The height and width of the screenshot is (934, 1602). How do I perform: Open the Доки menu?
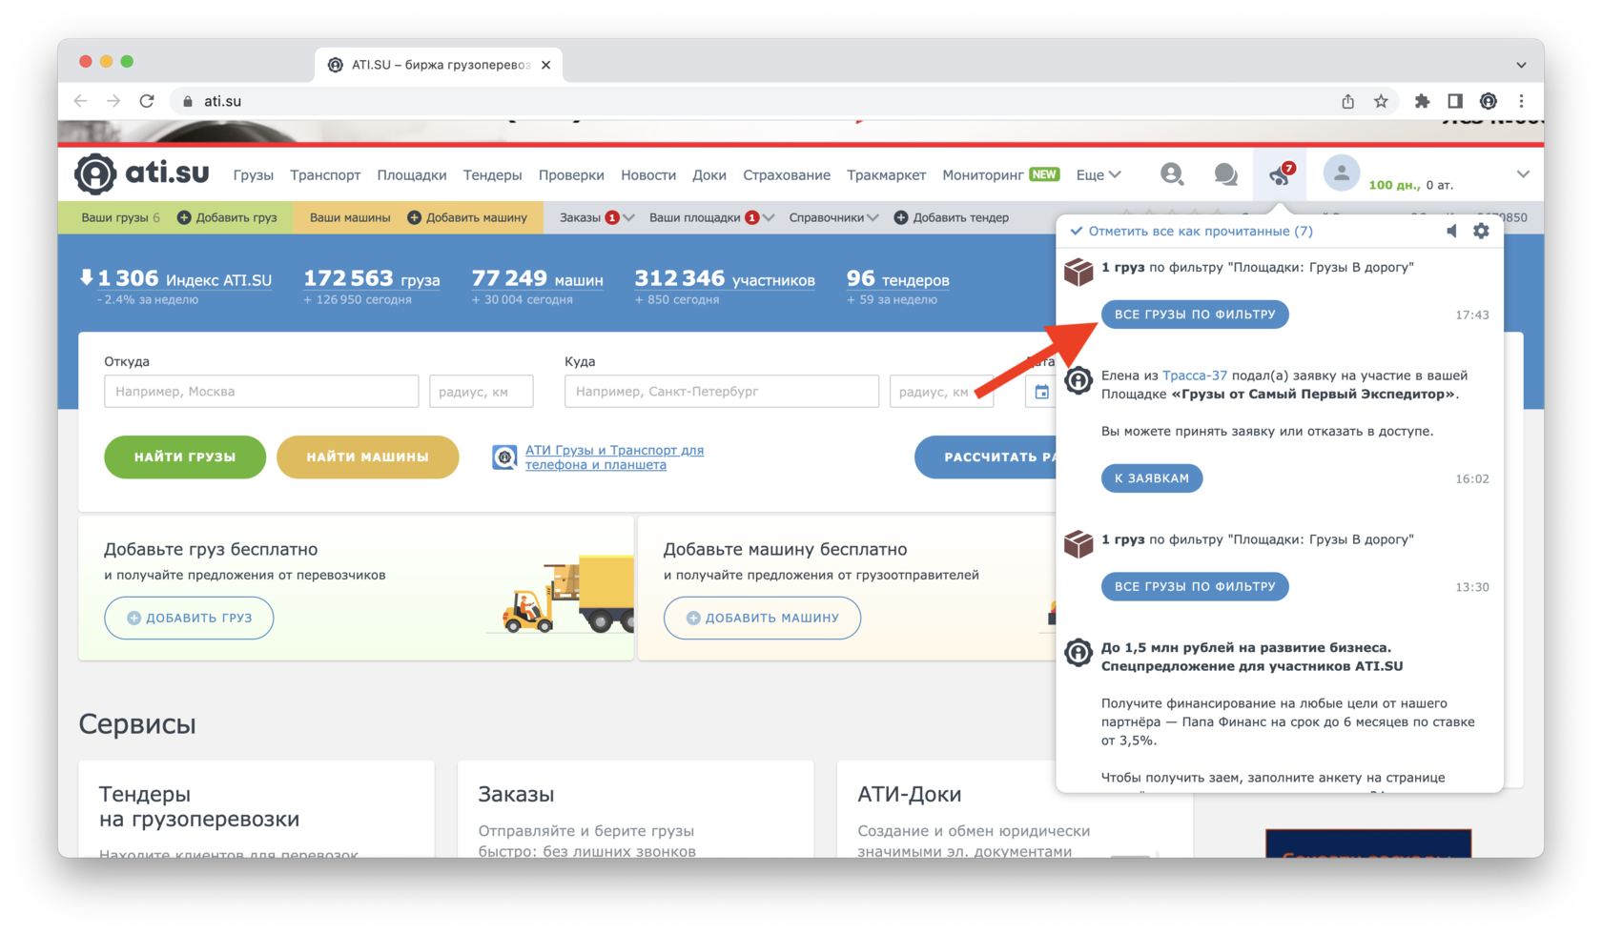pos(709,174)
